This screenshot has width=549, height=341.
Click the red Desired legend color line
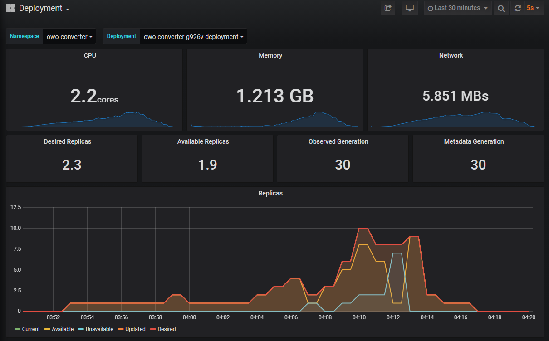(153, 329)
